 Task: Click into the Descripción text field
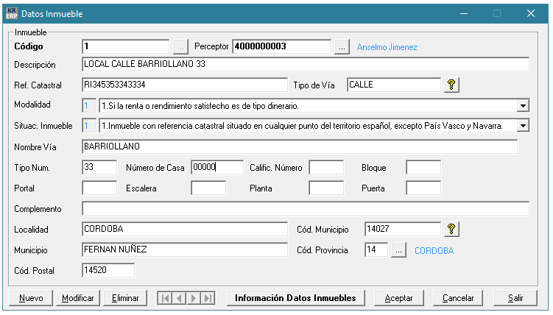306,65
